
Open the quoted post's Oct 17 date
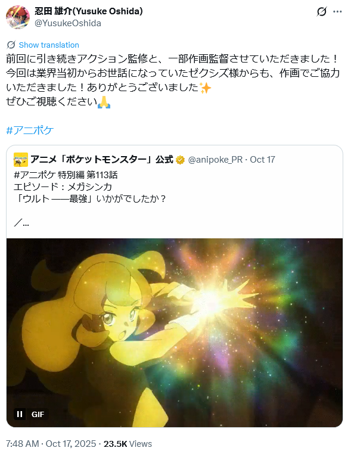pos(262,160)
